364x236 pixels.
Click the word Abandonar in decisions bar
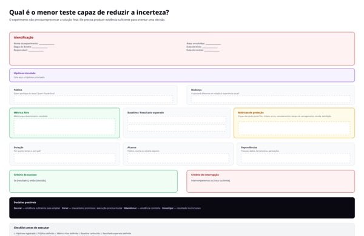click(x=130, y=208)
